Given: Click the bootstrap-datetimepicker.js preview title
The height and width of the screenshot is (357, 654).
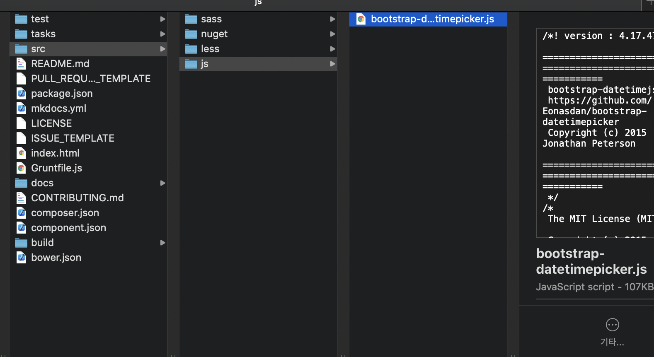Looking at the screenshot, I should (x=591, y=261).
